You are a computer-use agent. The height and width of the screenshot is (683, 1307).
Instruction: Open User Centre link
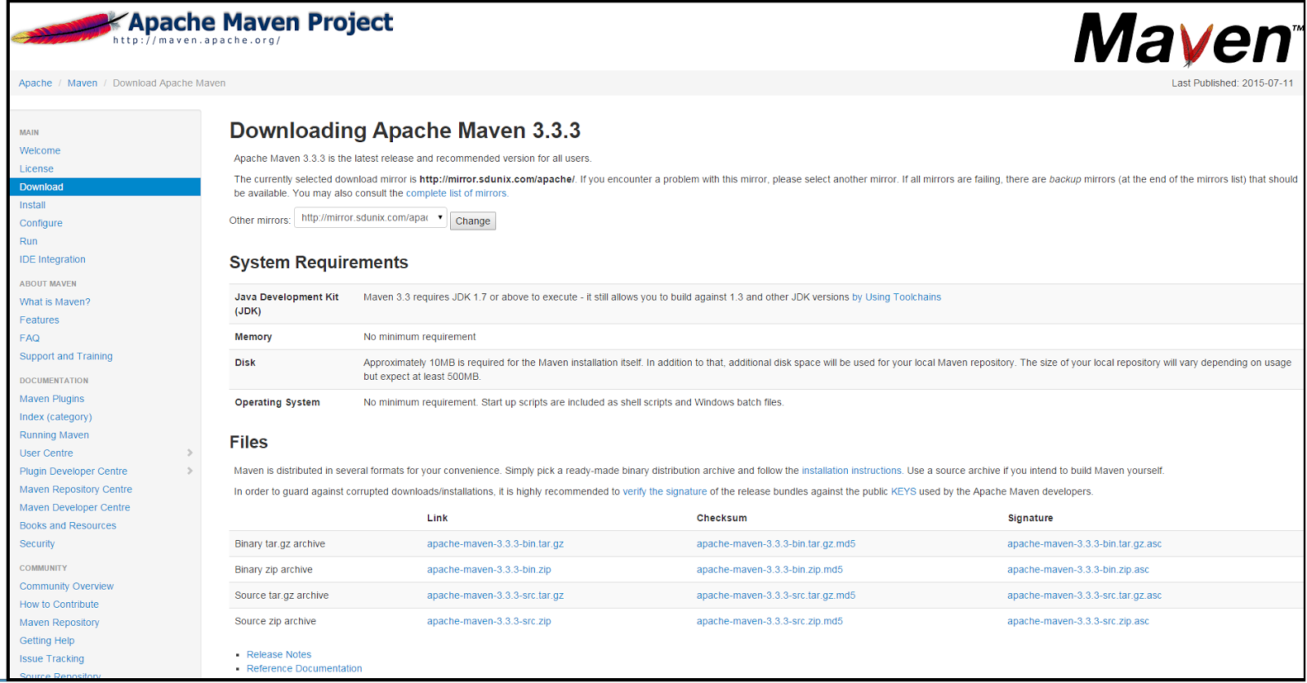[x=47, y=453]
